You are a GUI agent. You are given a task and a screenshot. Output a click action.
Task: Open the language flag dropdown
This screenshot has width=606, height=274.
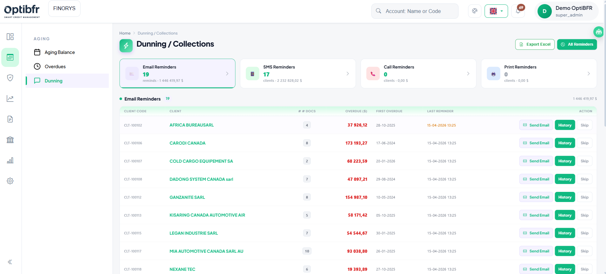[496, 11]
